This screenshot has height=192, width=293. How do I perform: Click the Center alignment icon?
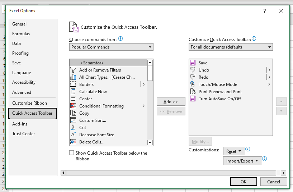[73, 99]
